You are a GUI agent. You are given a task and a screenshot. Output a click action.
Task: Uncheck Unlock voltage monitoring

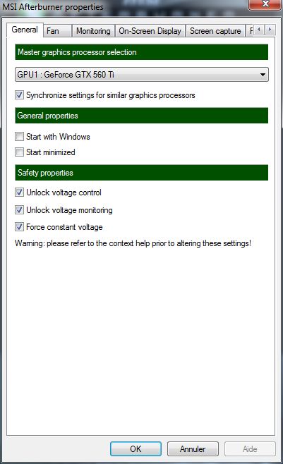[20, 210]
